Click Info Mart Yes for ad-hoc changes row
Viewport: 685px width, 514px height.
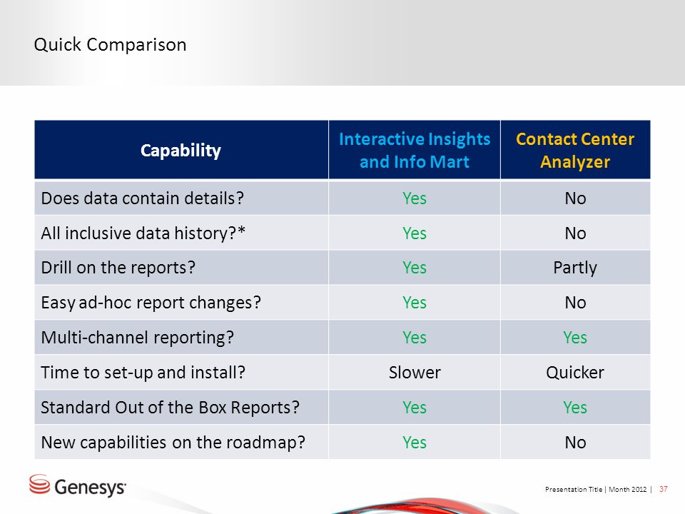pos(414,303)
